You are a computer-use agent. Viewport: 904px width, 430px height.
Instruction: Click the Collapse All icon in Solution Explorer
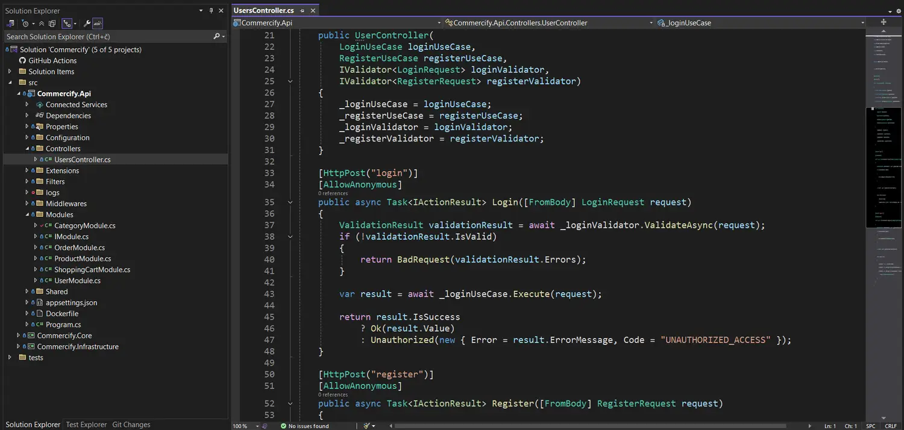(x=42, y=23)
